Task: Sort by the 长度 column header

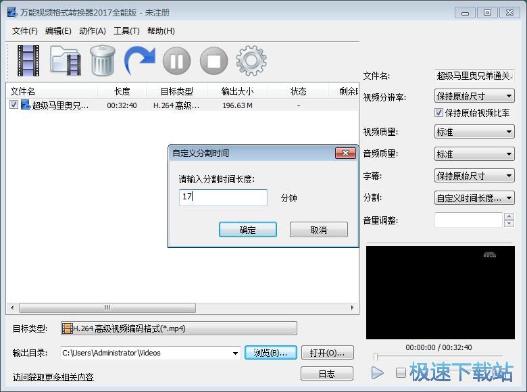Action: [122, 91]
